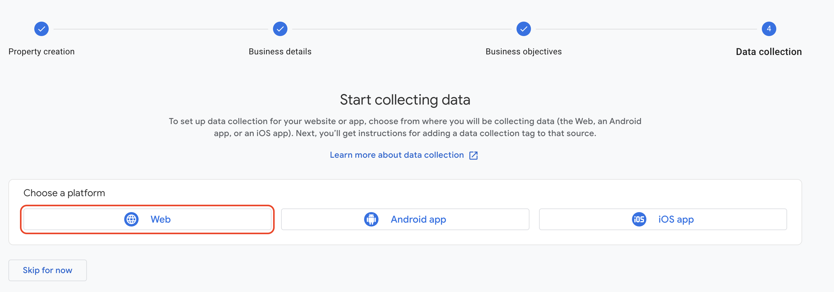Click the Business objectives checkmark circle
Viewport: 834px width, 292px height.
click(x=523, y=29)
